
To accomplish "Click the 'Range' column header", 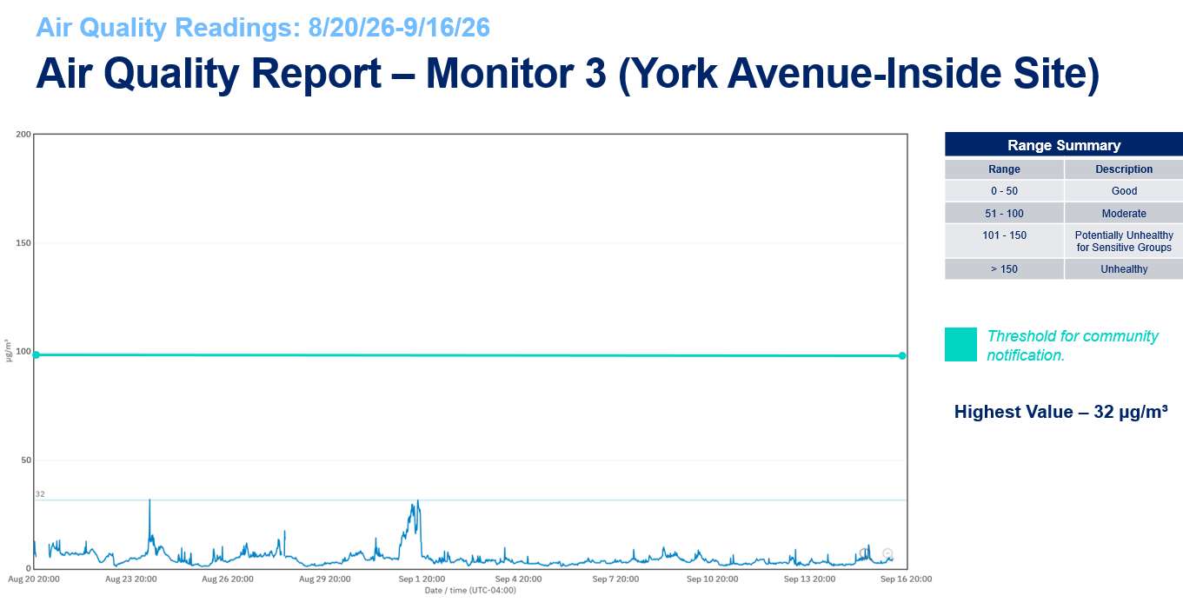I will [1004, 169].
